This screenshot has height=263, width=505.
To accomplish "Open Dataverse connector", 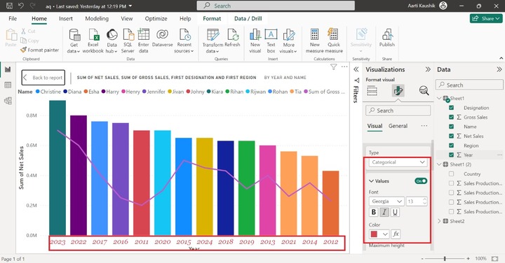I will (162, 38).
